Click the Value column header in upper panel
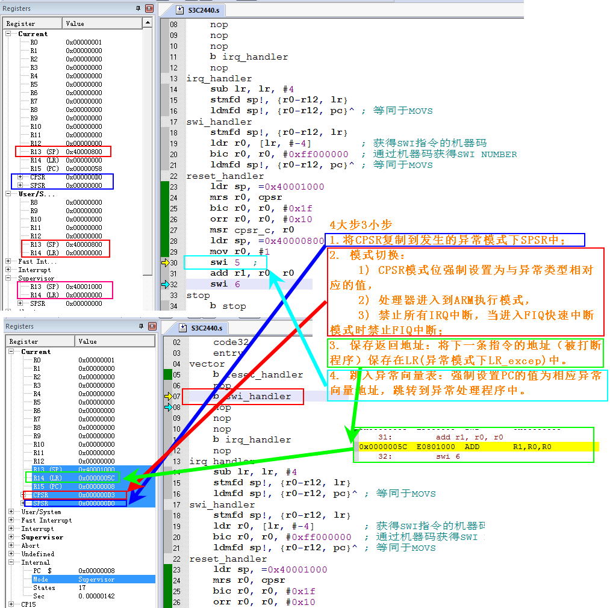 pyautogui.click(x=102, y=23)
